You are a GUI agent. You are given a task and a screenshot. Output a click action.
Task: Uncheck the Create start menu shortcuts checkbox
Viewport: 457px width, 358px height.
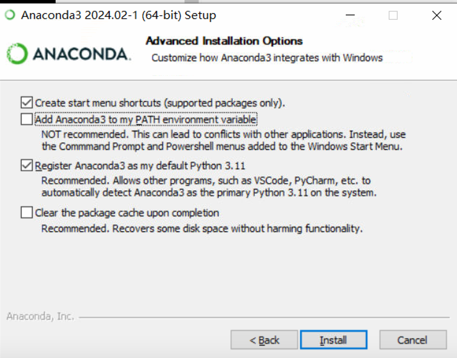[26, 102]
